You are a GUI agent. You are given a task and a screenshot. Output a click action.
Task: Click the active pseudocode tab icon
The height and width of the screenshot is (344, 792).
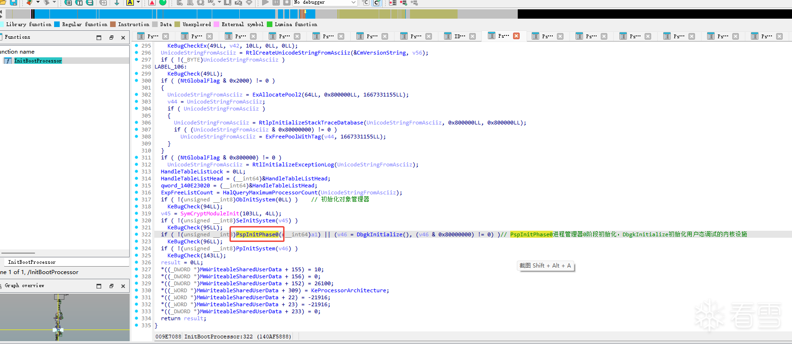click(x=492, y=35)
